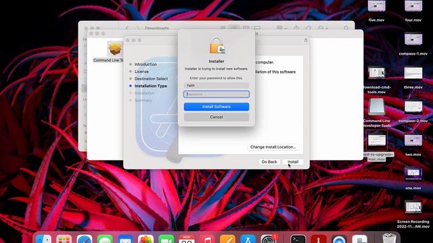Open Messages from the Dock
The image size is (433, 243).
105,239
